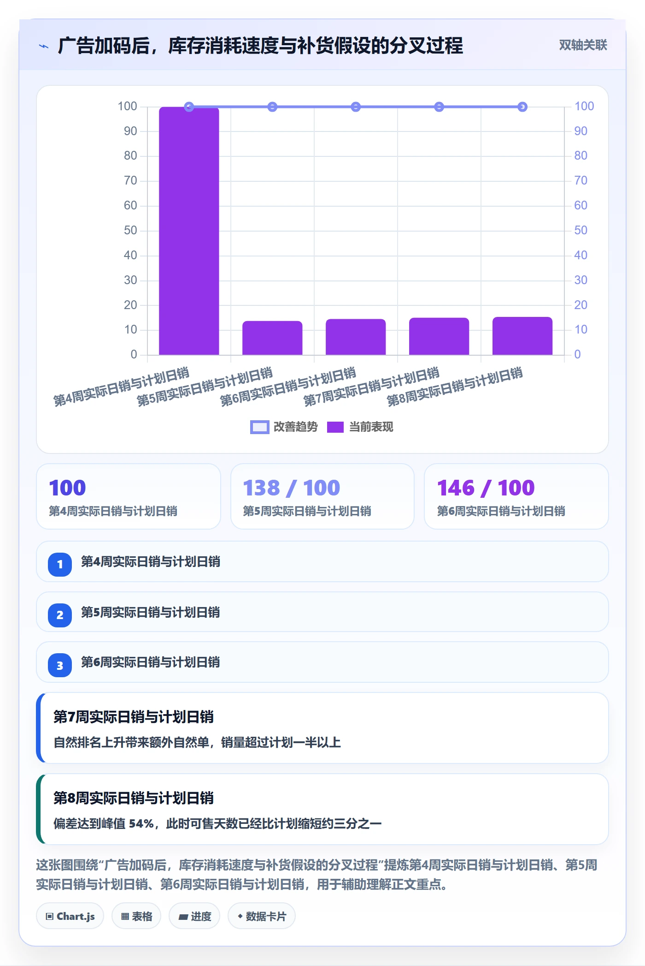Click the chart title 广告加码后
Image resolution: width=645 pixels, height=966 pixels.
click(x=260, y=46)
